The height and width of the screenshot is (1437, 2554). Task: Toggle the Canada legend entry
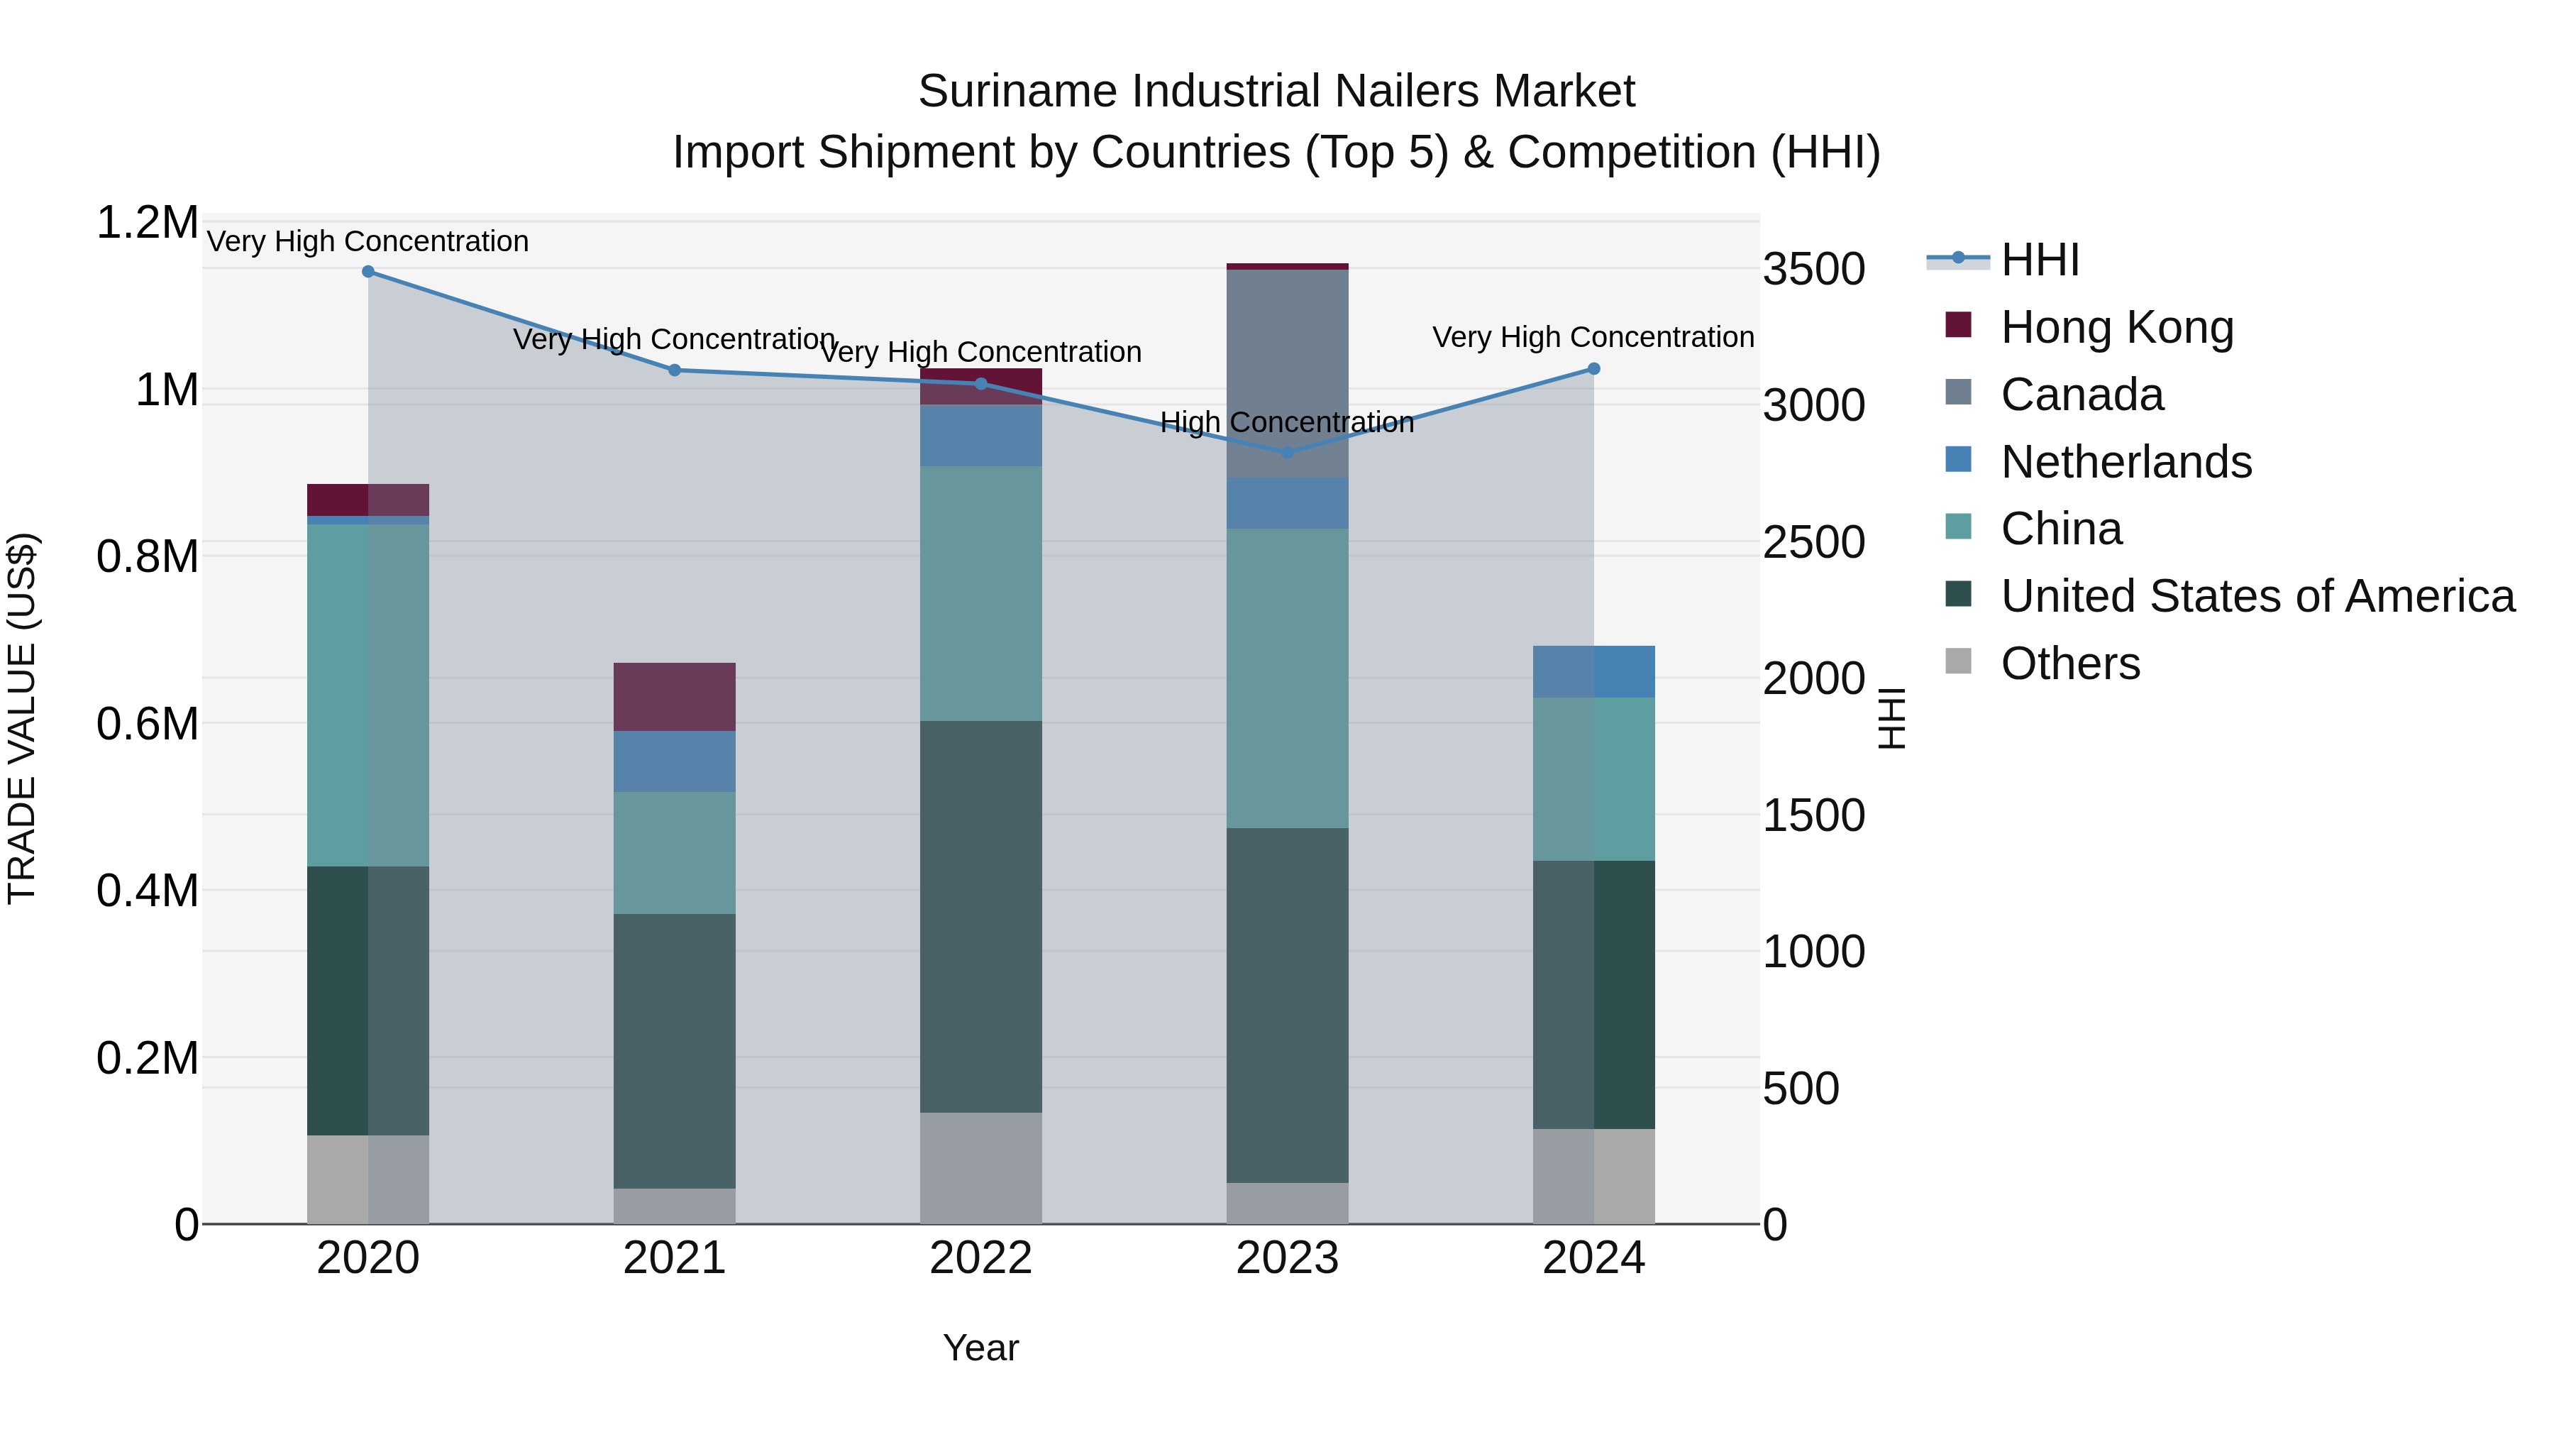click(x=2055, y=394)
